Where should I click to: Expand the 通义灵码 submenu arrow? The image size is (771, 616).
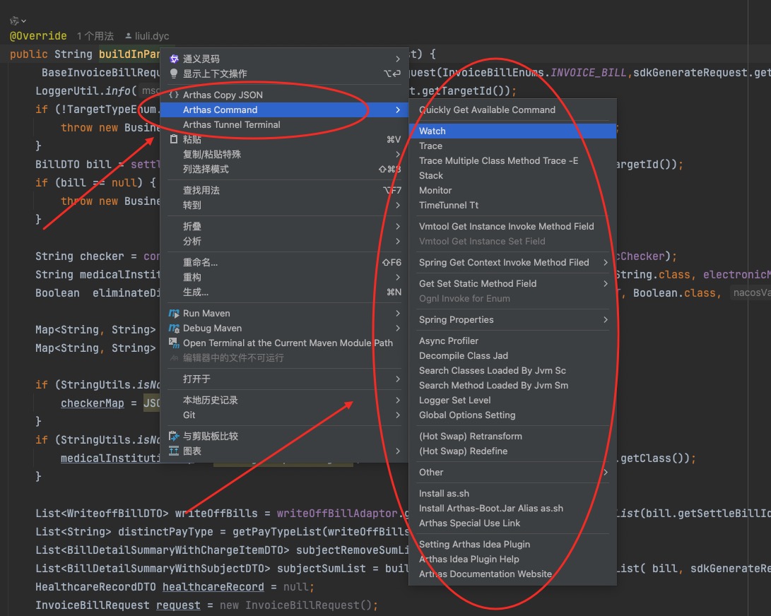pyautogui.click(x=398, y=59)
